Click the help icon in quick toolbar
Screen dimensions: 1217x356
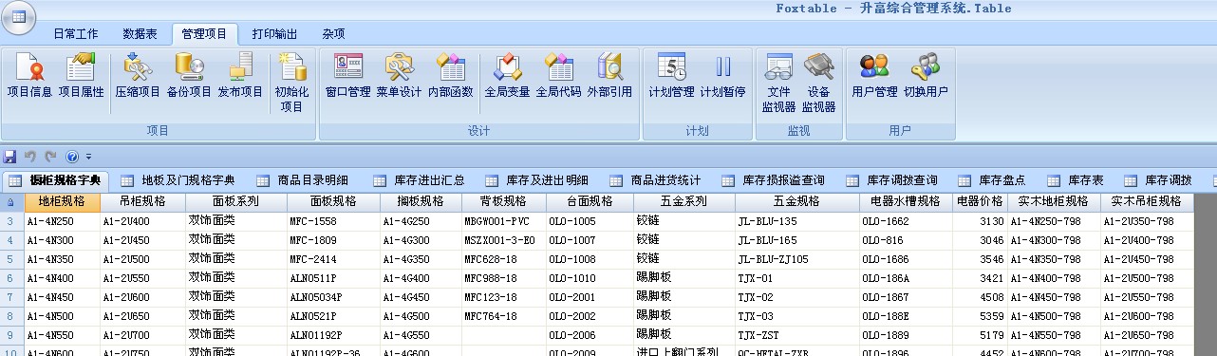(72, 157)
